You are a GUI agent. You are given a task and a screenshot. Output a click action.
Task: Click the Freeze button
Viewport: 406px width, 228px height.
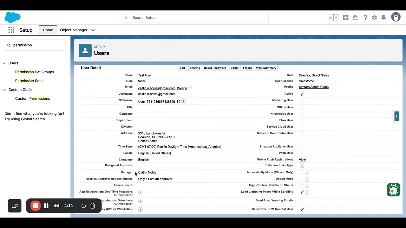coord(247,68)
